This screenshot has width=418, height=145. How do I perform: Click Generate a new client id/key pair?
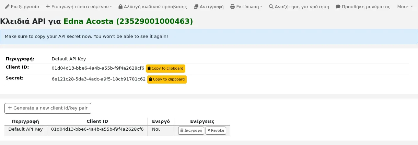(x=48, y=108)
